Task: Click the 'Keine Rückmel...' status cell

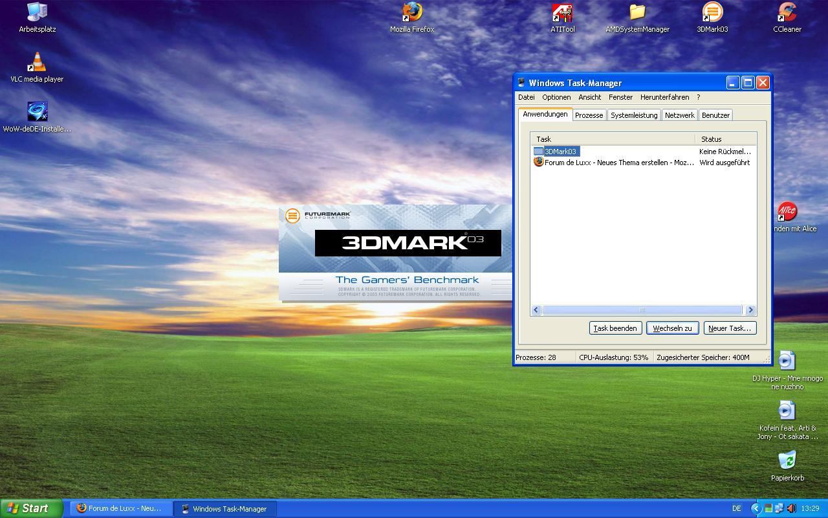Action: coord(724,152)
